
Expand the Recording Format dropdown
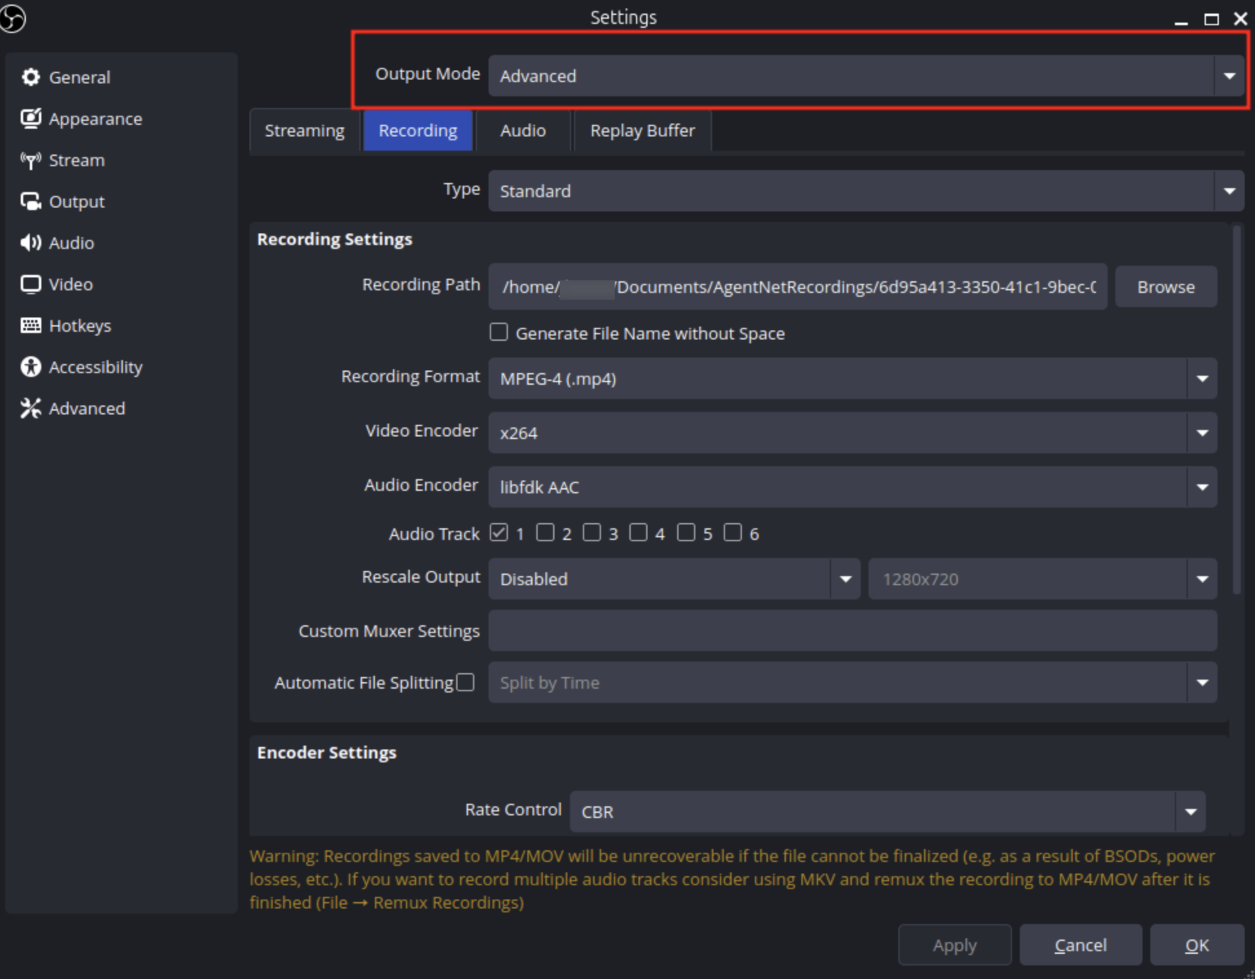[852, 378]
